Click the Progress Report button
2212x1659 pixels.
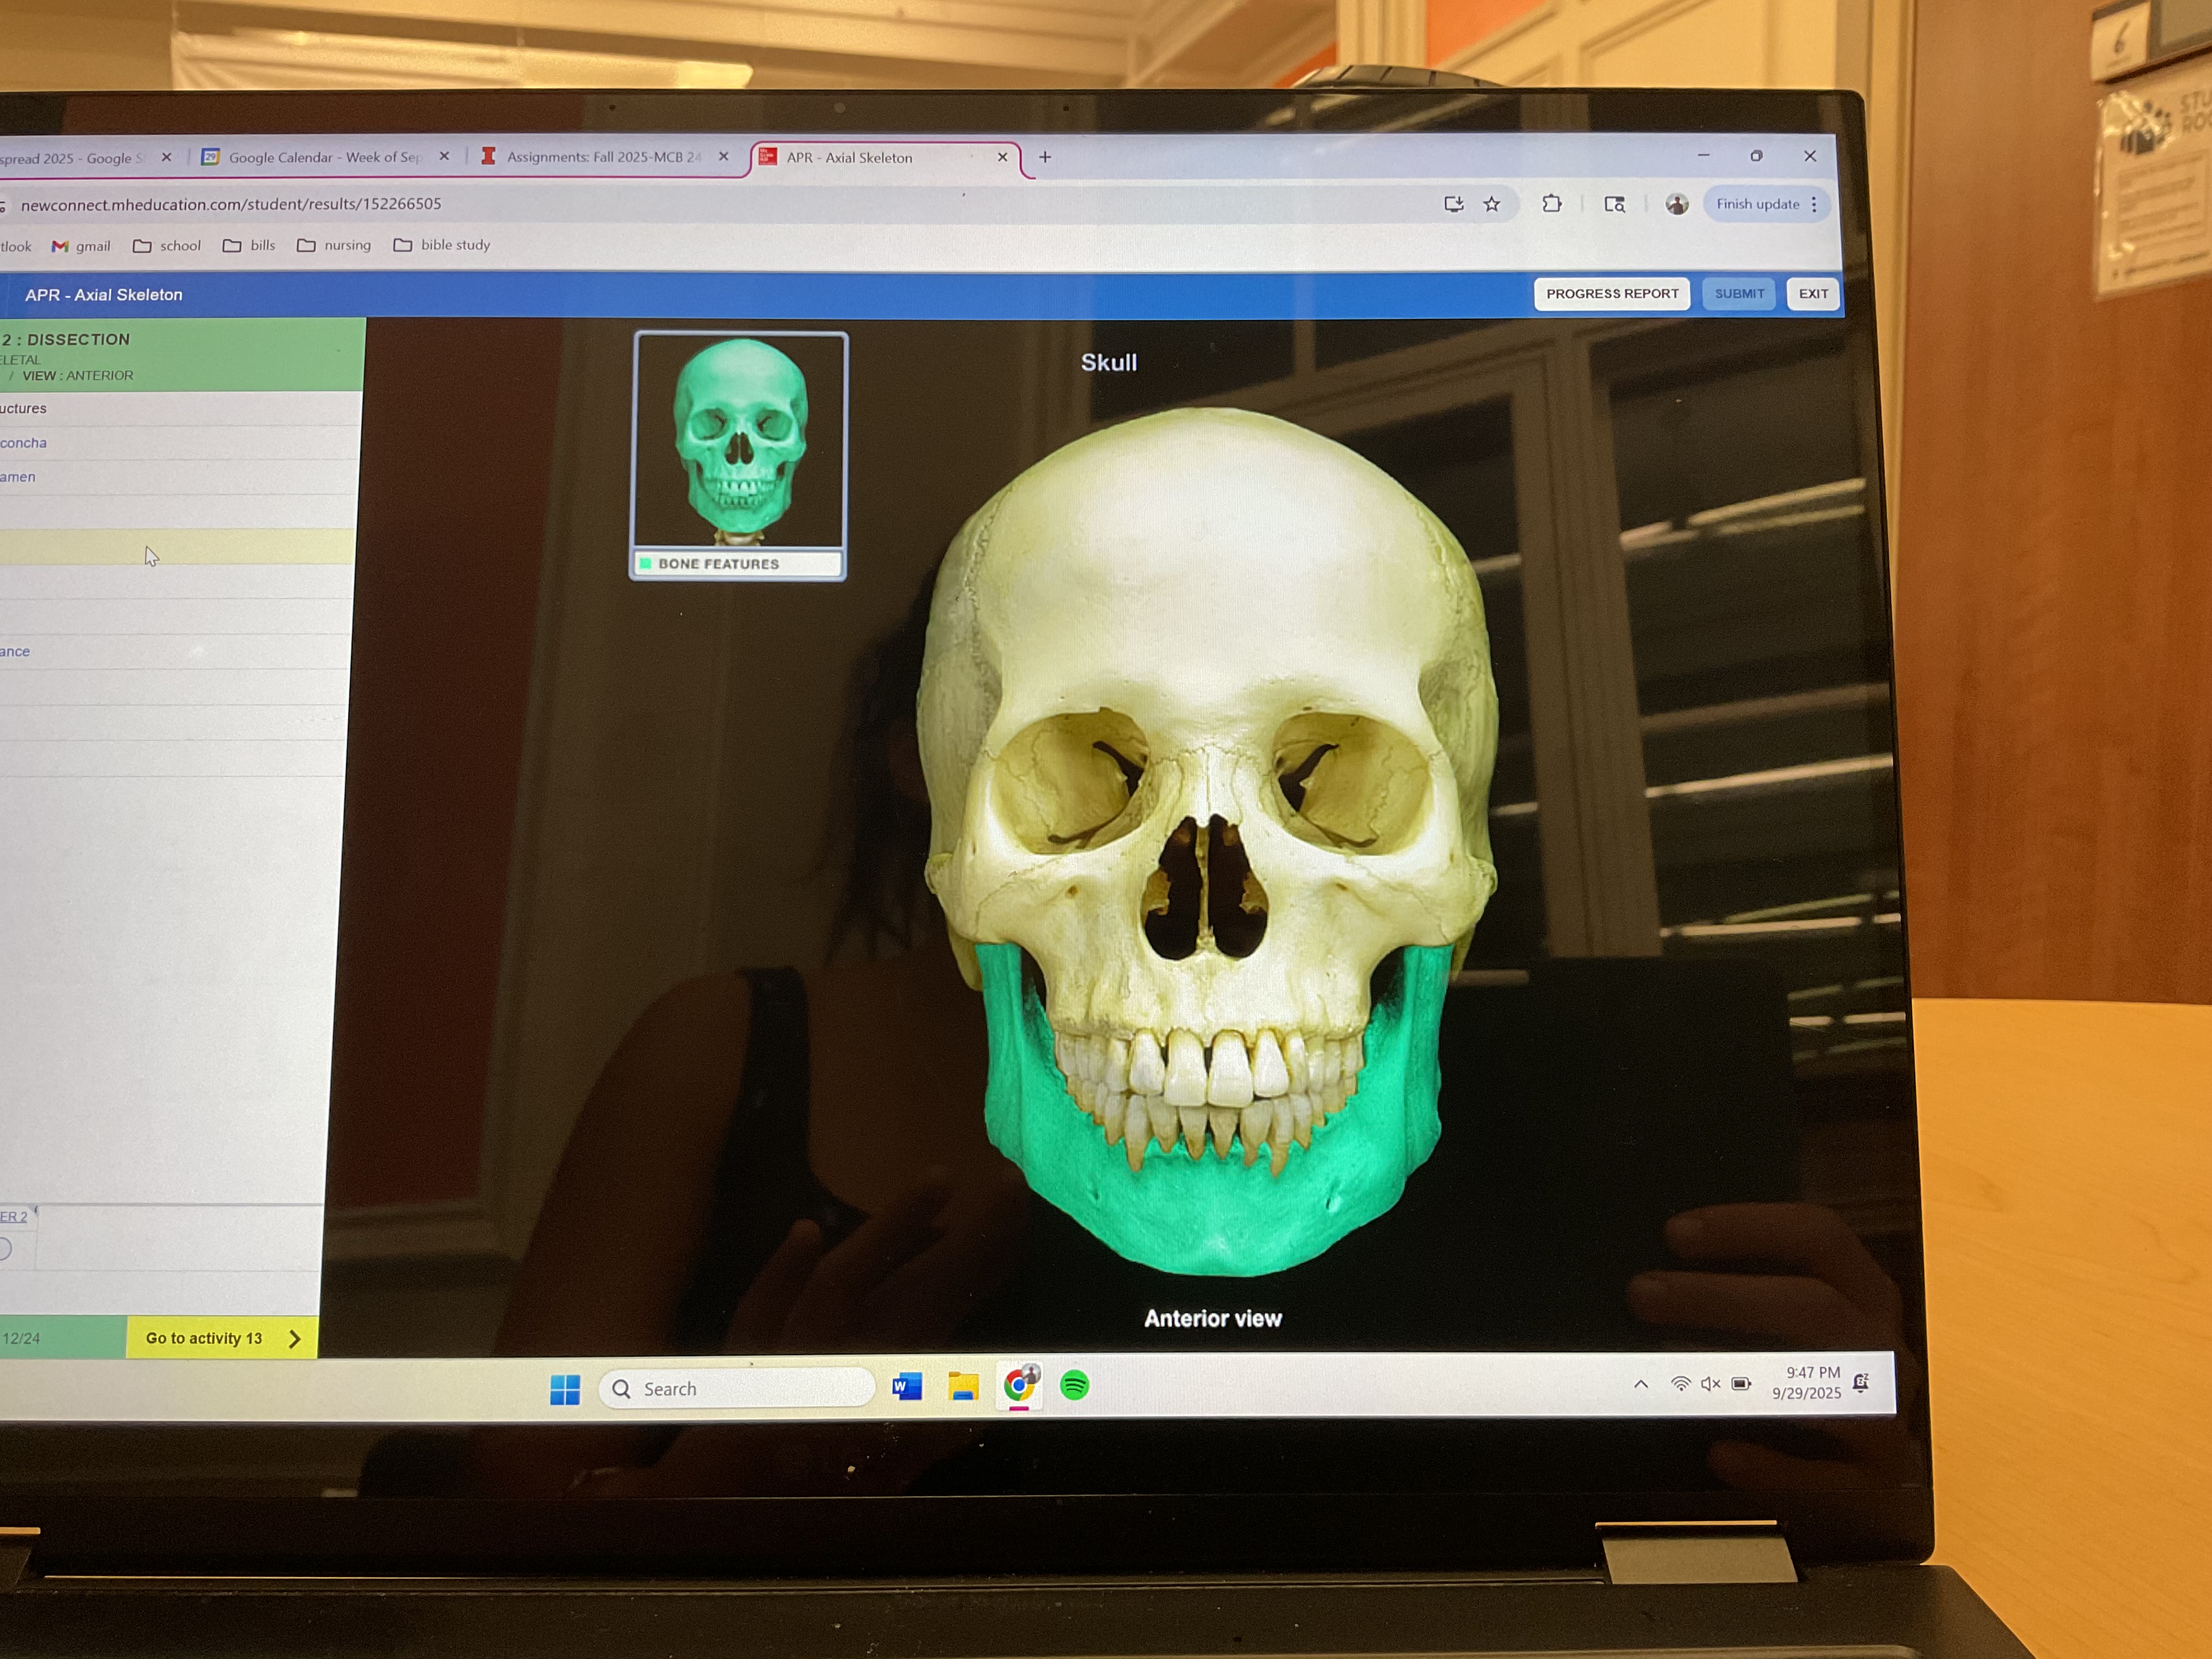1611,294
